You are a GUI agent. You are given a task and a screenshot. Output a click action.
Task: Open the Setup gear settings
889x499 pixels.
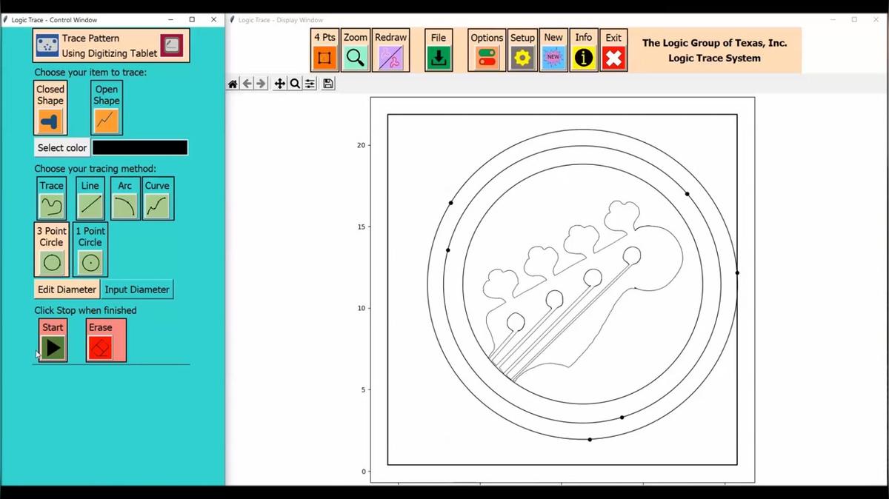coord(522,50)
